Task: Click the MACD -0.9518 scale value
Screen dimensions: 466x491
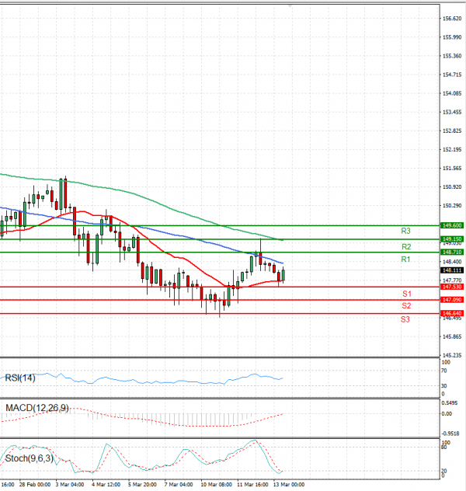Action: [x=450, y=434]
